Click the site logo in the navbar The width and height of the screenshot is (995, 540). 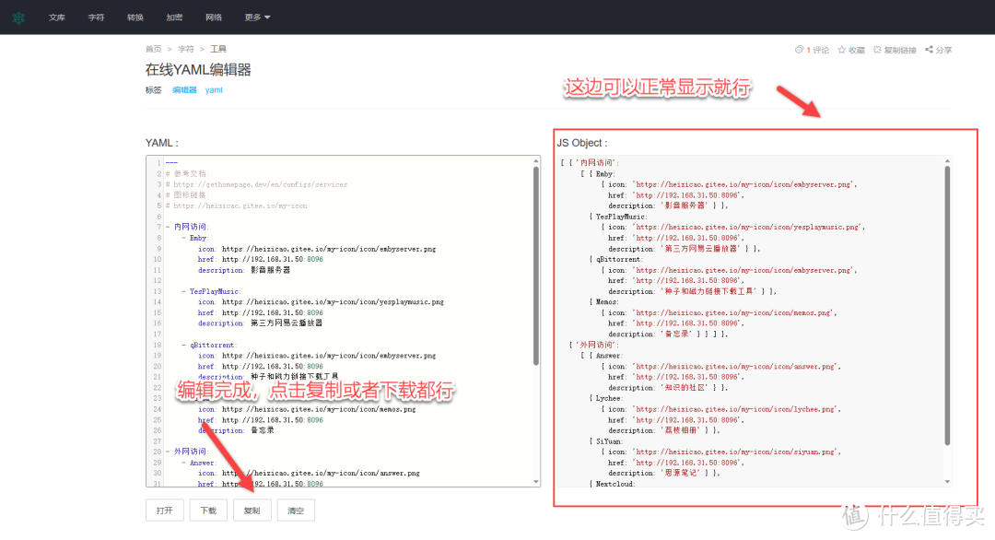(18, 18)
